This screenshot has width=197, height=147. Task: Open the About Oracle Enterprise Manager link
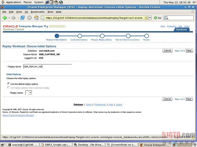[18, 115]
